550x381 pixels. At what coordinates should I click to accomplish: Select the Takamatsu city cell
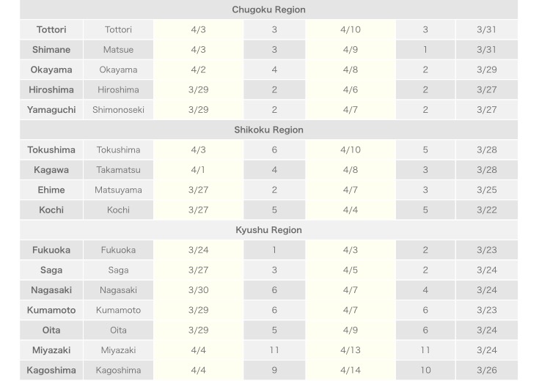pyautogui.click(x=118, y=170)
